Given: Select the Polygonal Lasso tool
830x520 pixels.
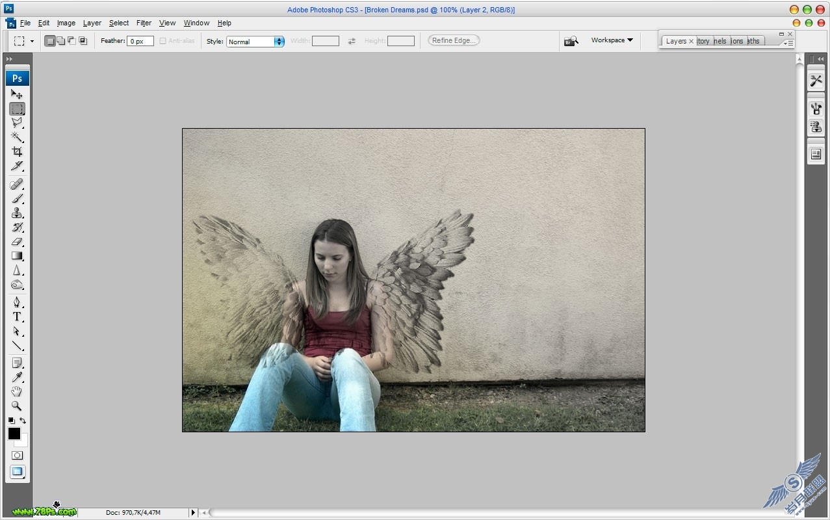Looking at the screenshot, I should [x=17, y=122].
